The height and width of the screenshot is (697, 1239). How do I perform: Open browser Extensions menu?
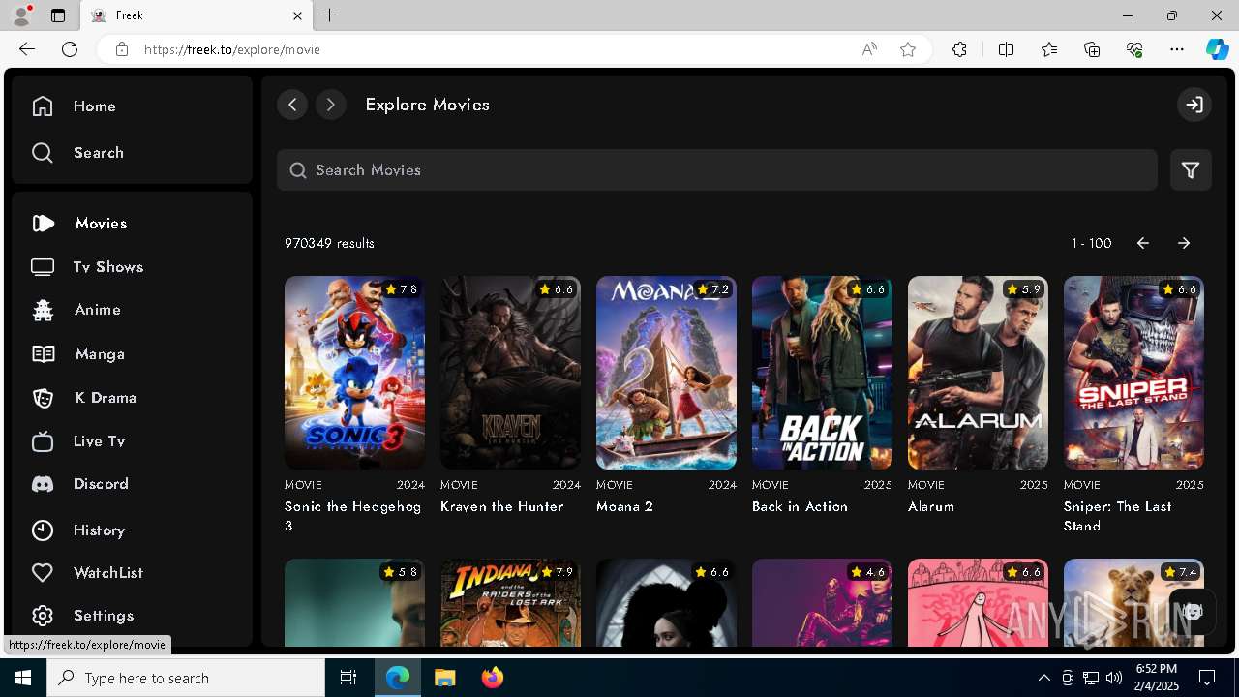tap(959, 49)
